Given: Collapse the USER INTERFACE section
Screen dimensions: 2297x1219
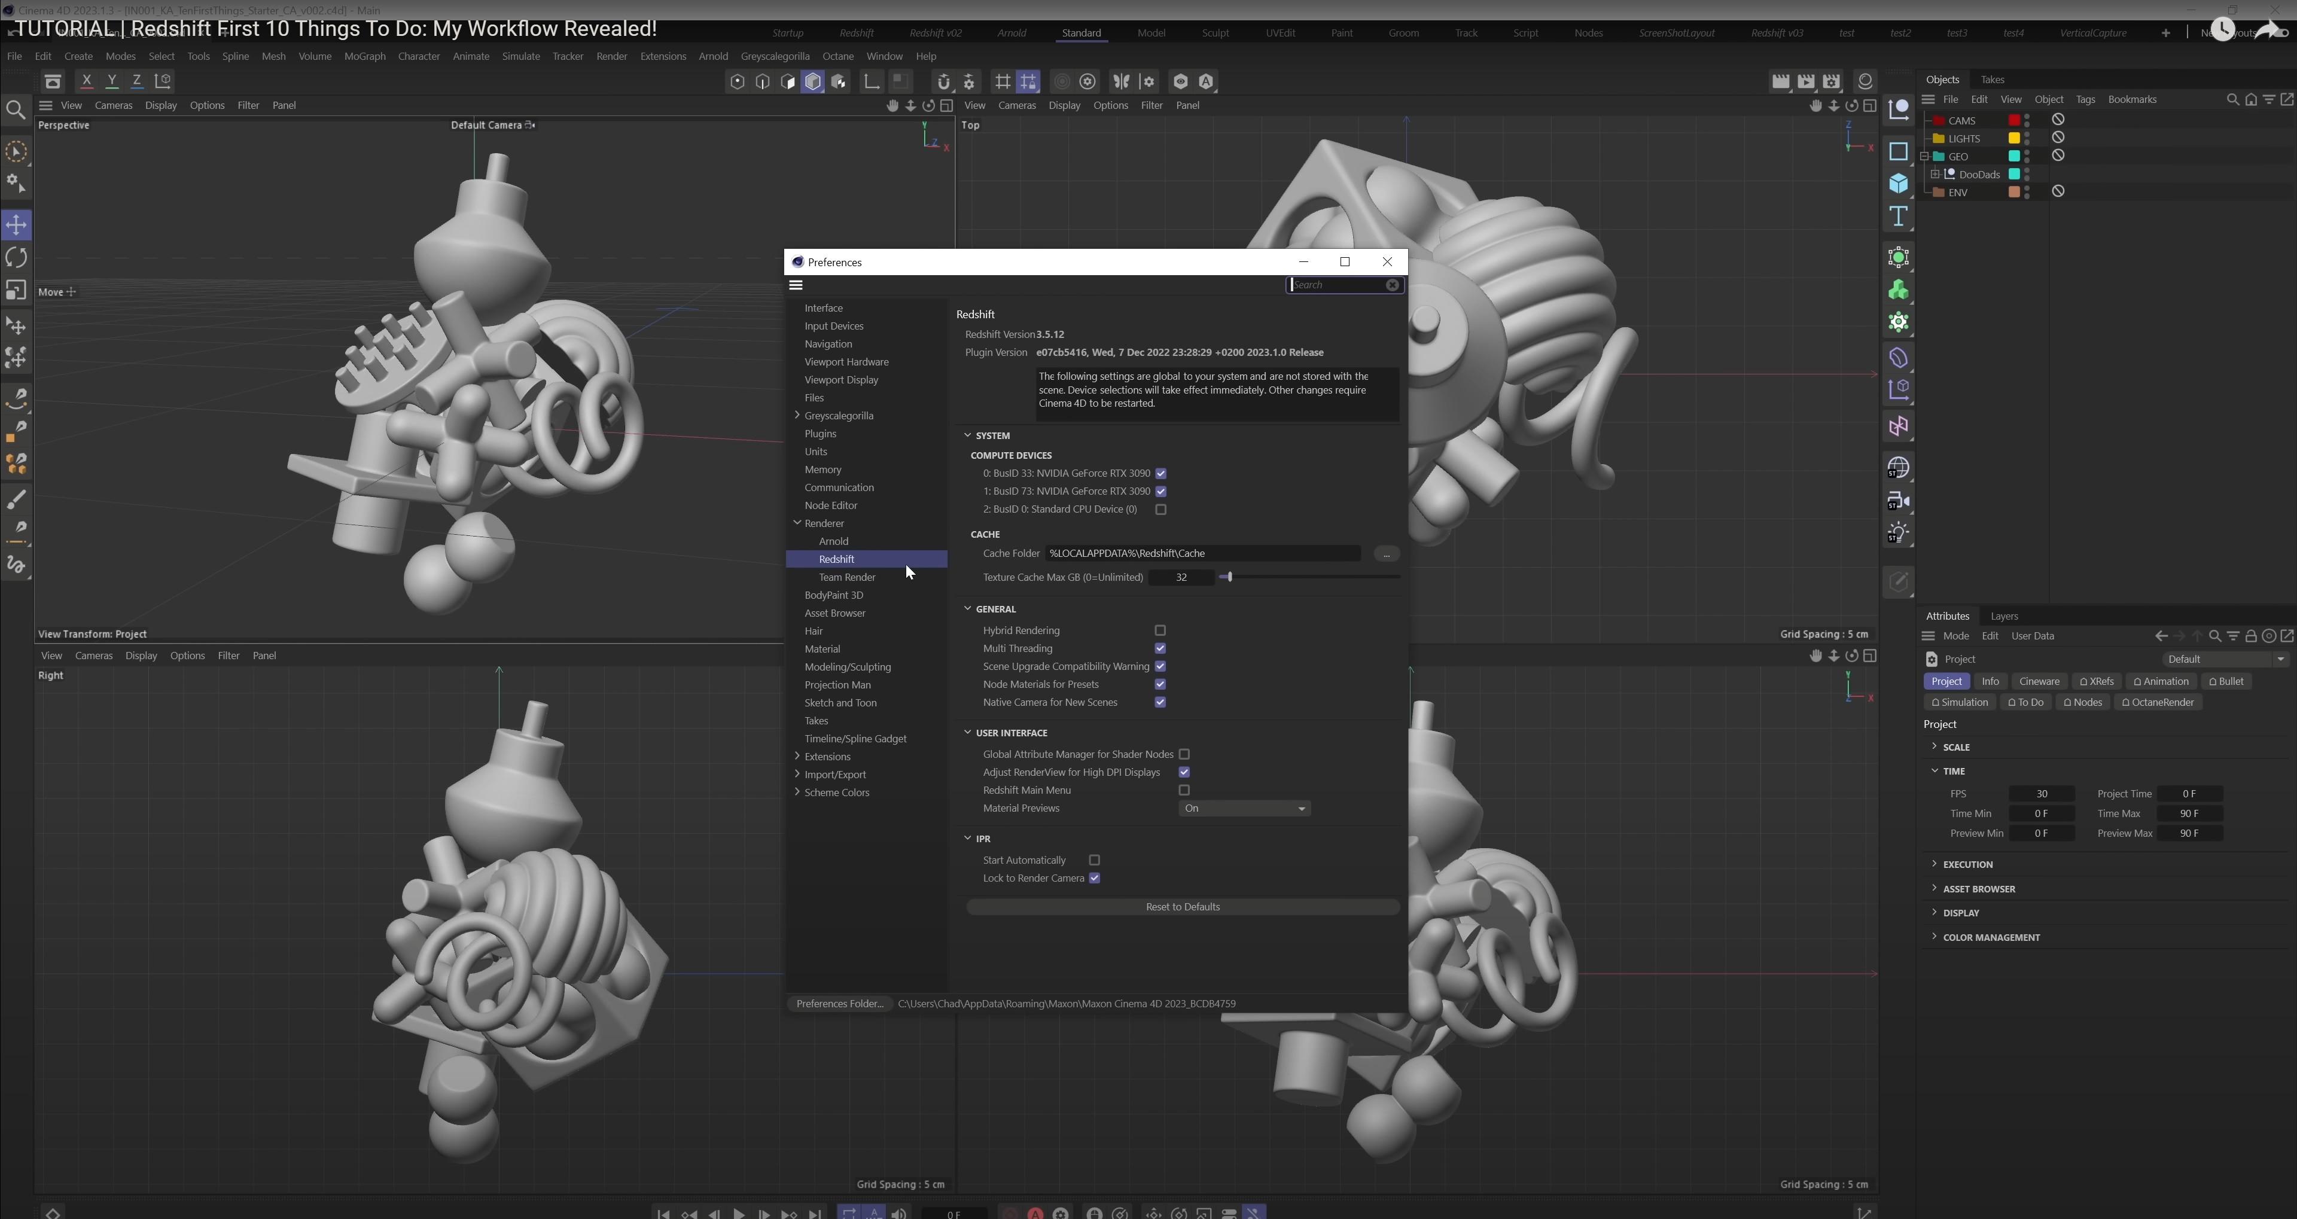Looking at the screenshot, I should [967, 733].
